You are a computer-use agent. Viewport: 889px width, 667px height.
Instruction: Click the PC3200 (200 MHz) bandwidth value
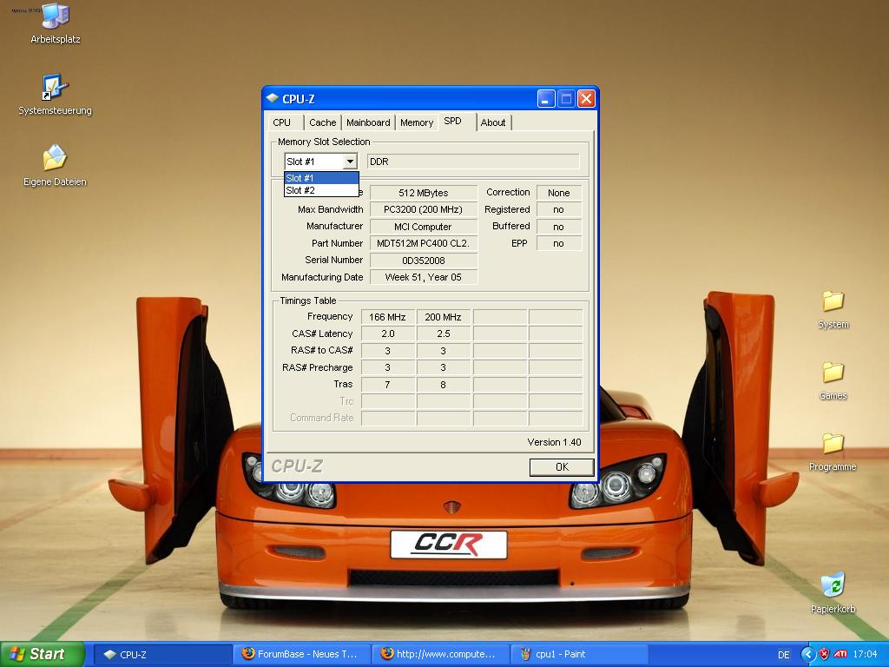tap(424, 209)
